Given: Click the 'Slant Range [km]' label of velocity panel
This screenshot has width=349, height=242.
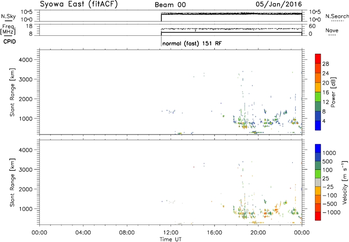Looking at the screenshot, I should (12, 182).
